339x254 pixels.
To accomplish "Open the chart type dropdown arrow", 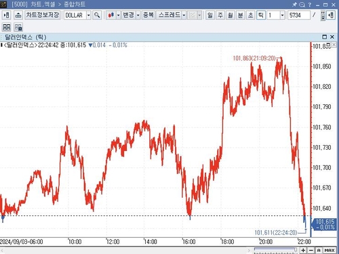I will (118, 16).
